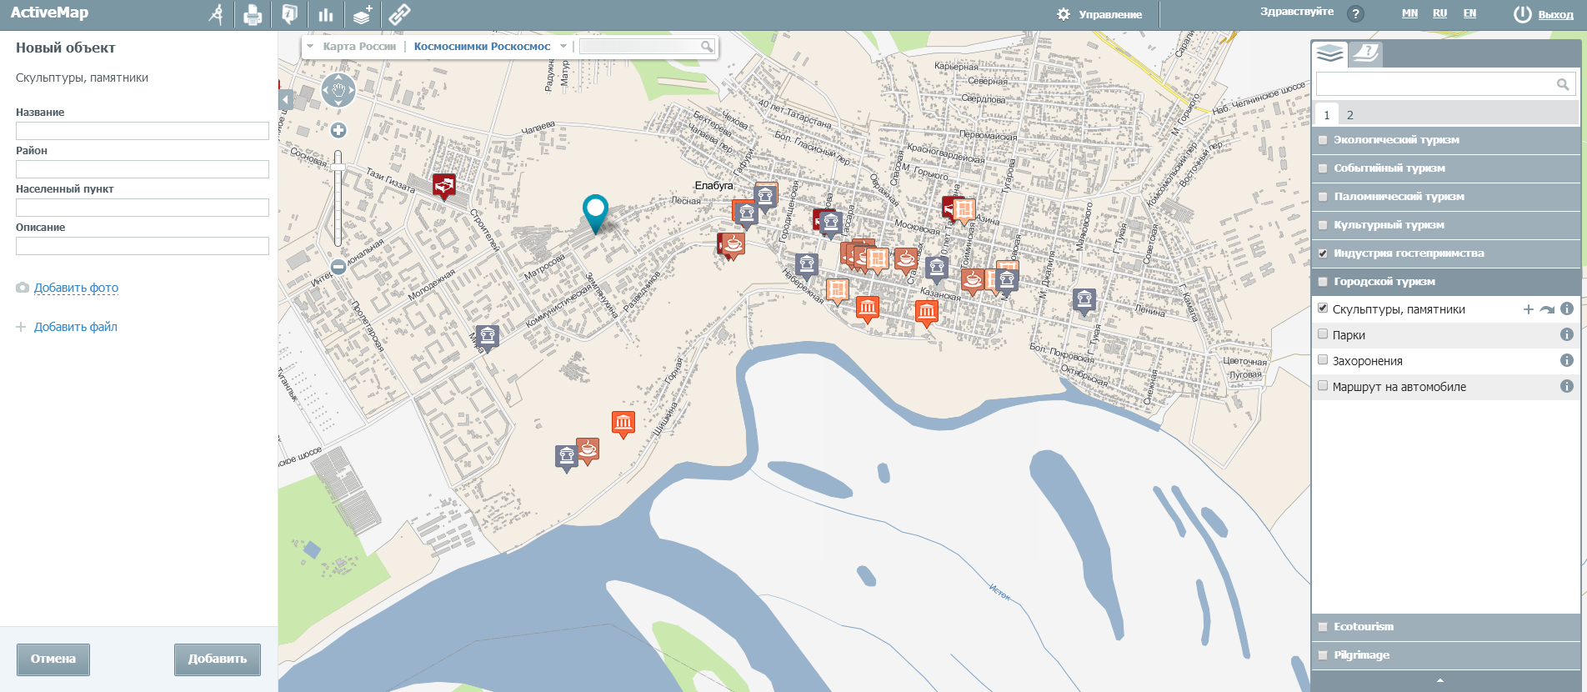Switch to layer page tab 2

(1350, 115)
